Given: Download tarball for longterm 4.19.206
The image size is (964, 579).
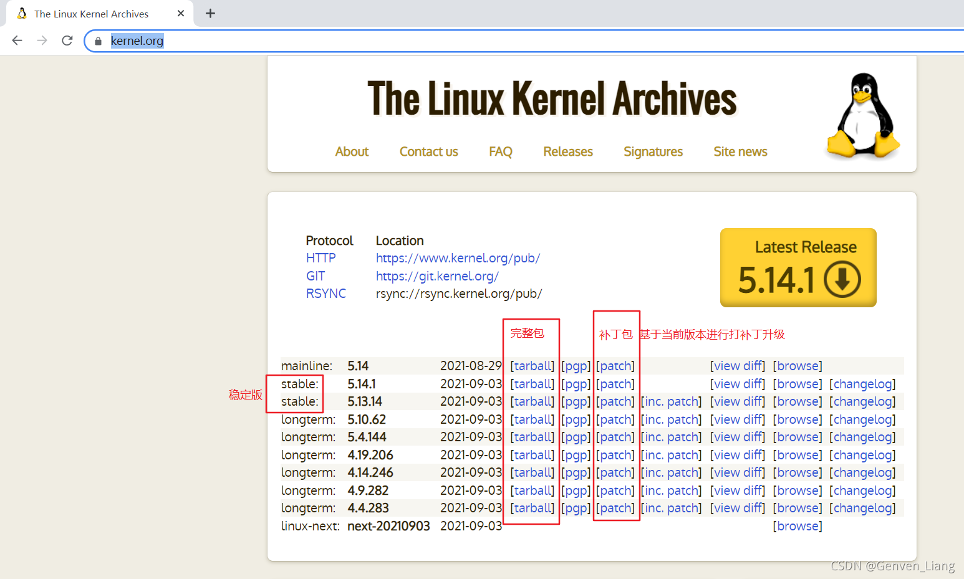Looking at the screenshot, I should (532, 455).
